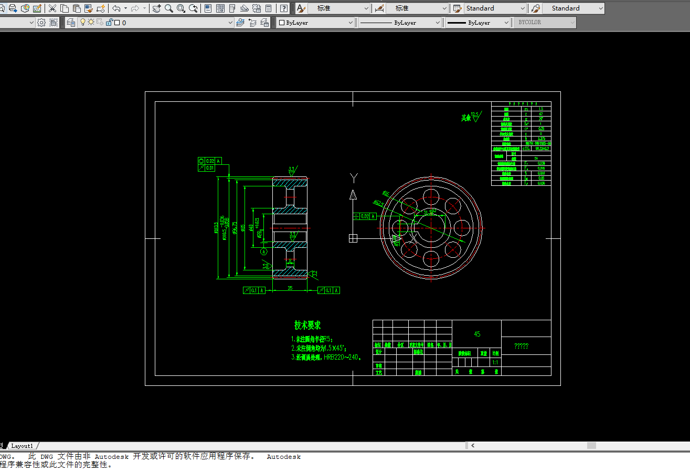Open the Tool Palettes window icon
Image resolution: width=690 pixels, height=472 pixels.
pyautogui.click(x=232, y=8)
